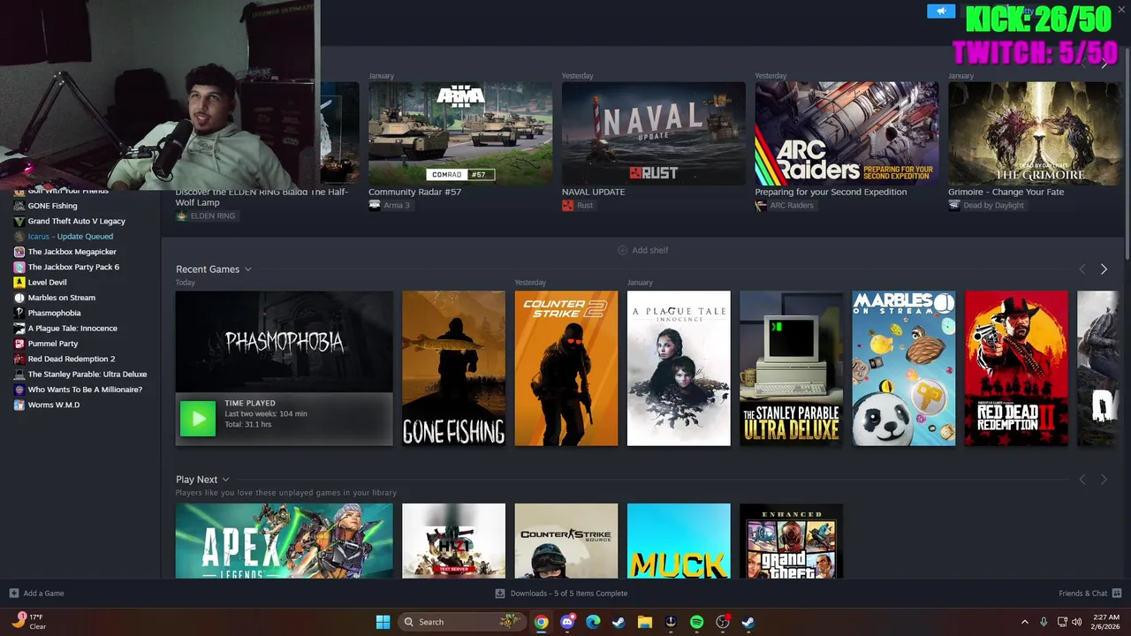Click the ARC Raiders small icon under the news card
1131x636 pixels.
761,206
